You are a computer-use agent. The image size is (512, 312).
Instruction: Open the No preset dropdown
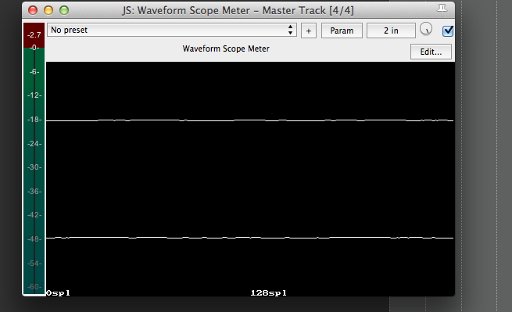[172, 30]
